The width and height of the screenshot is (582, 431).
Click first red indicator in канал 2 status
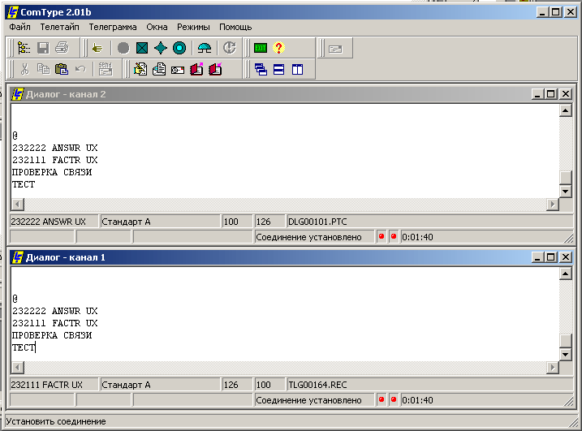pos(382,236)
